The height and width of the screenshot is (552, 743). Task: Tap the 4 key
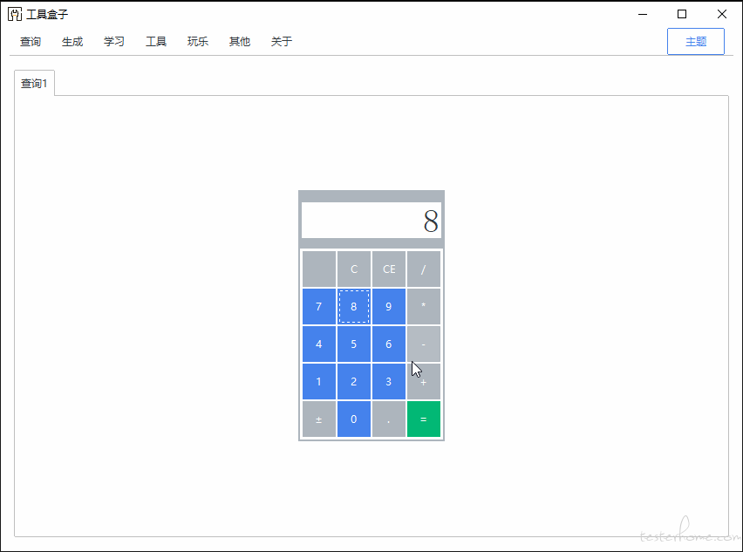pyautogui.click(x=319, y=344)
